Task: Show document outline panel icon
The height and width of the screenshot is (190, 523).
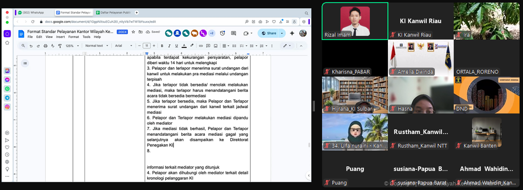Action: pos(25,63)
